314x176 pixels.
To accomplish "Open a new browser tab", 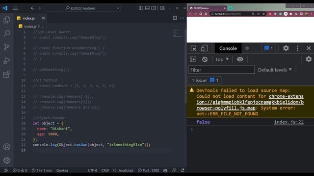I will click(x=231, y=8).
